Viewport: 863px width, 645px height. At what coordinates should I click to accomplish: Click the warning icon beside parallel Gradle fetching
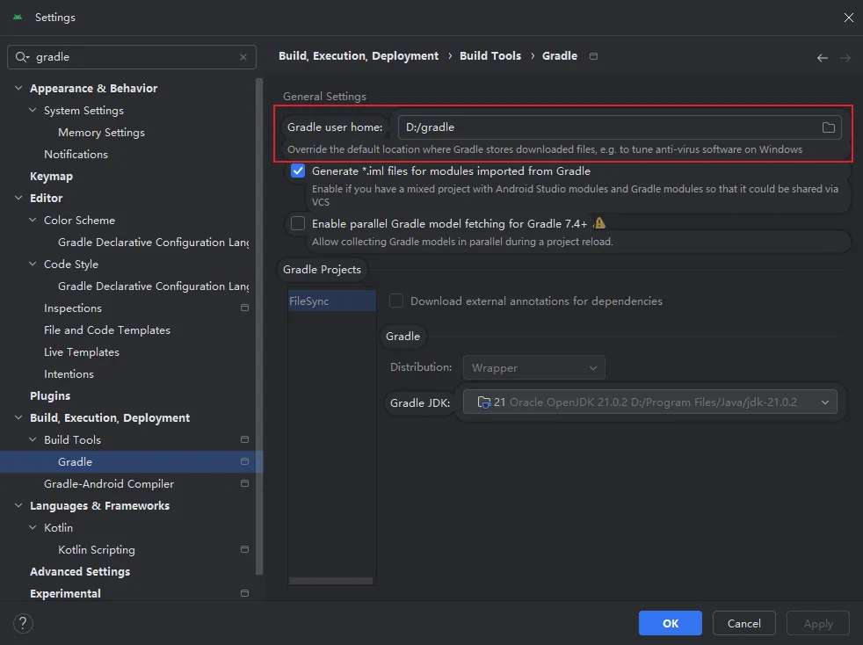599,223
